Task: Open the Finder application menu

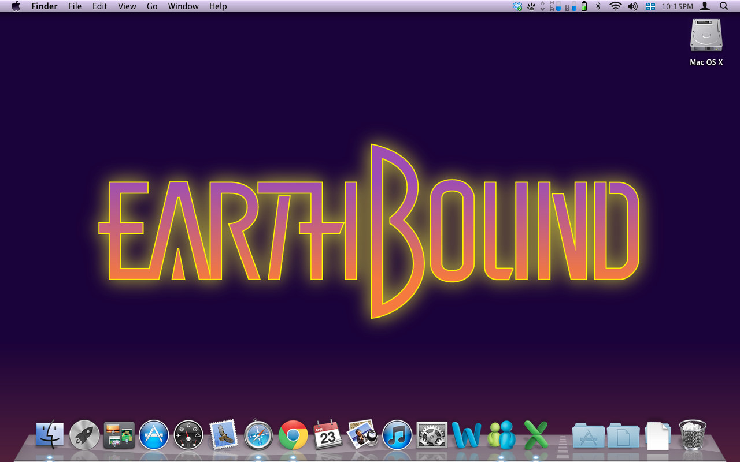Action: tap(45, 6)
